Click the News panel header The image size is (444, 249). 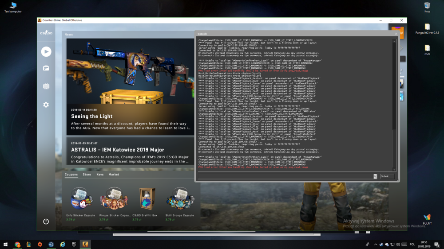click(x=68, y=35)
